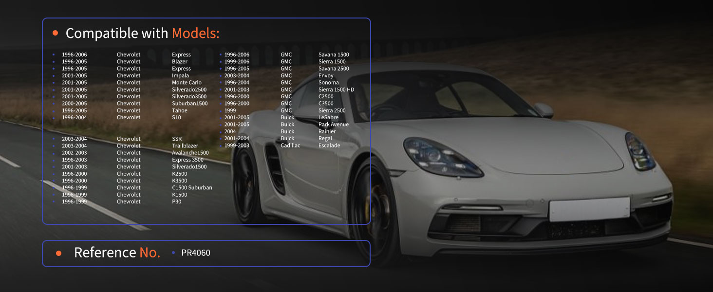Click the orange bullet beside Compatible with Models
713x292 pixels.
(x=55, y=33)
